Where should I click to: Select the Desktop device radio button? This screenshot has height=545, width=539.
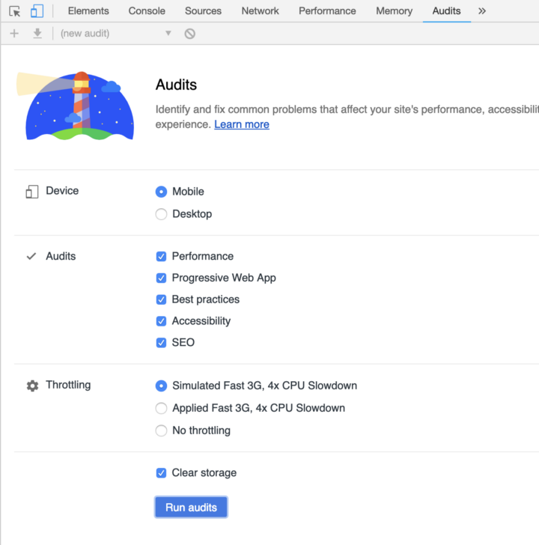point(161,214)
